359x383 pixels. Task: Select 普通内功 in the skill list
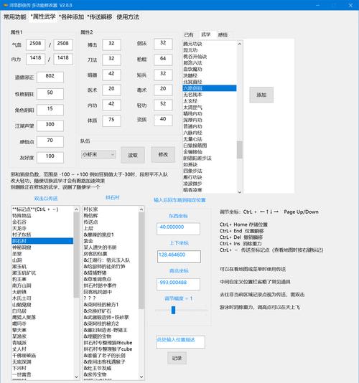pos(210,126)
